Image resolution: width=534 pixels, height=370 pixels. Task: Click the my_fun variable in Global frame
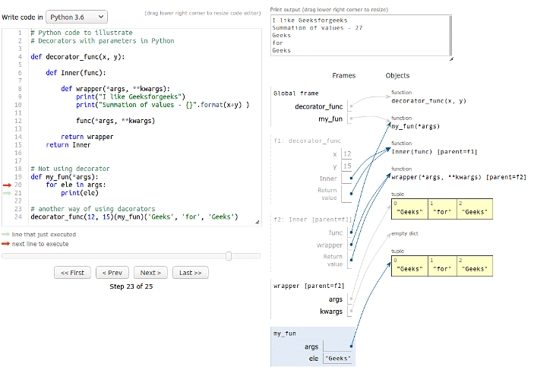coord(330,119)
